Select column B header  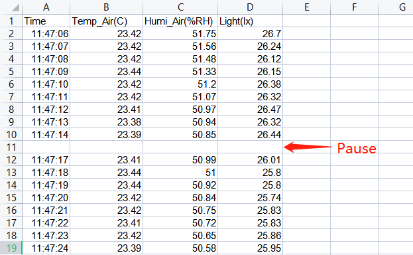tap(106, 7)
